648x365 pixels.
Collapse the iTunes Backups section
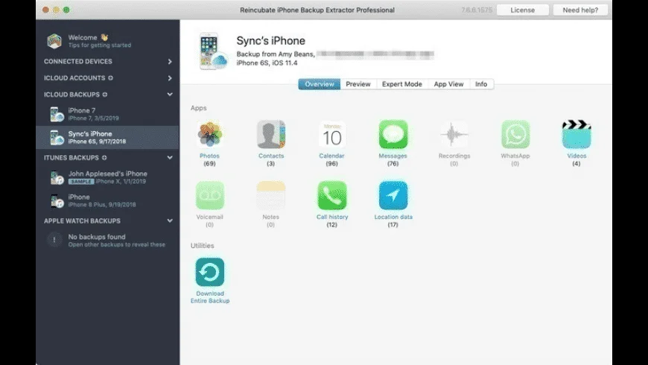(170, 157)
